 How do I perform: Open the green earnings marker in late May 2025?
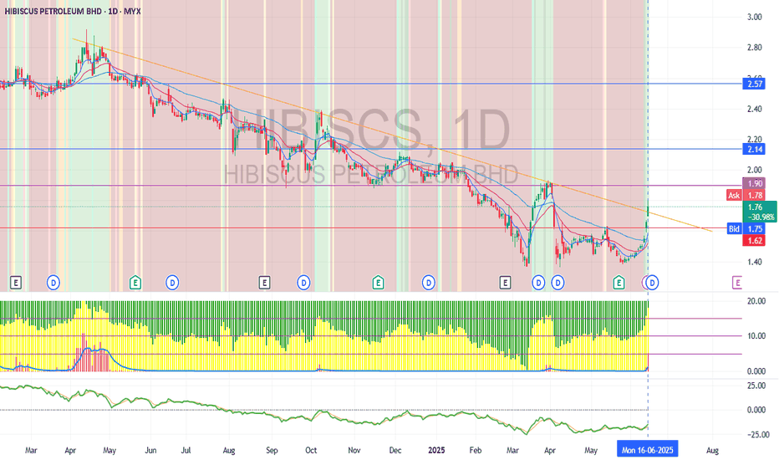click(619, 283)
